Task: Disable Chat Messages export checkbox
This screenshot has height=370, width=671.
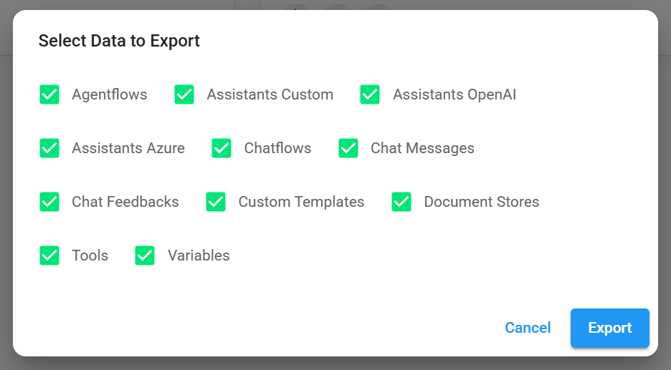Action: (x=348, y=148)
